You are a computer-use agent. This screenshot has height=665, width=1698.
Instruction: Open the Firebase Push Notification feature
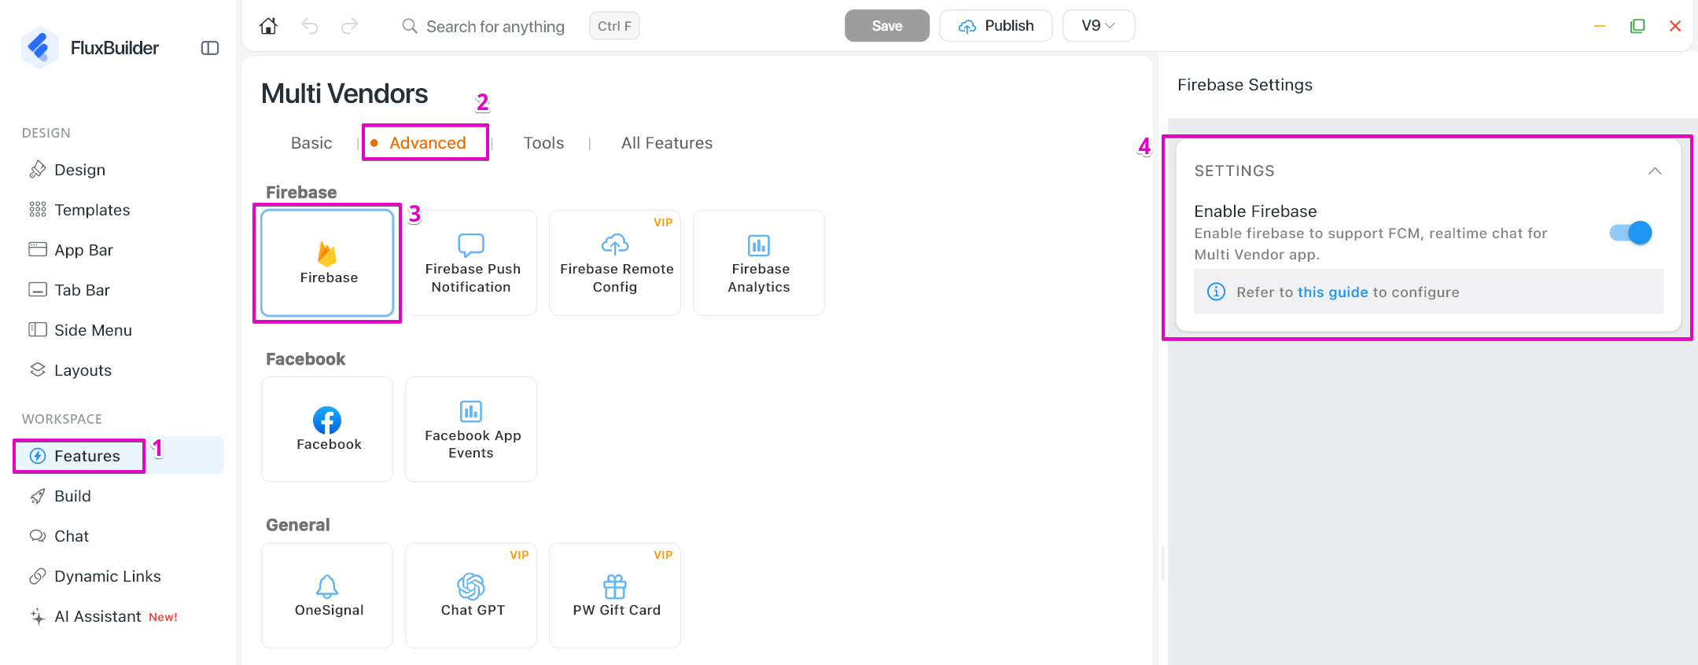coord(471,263)
